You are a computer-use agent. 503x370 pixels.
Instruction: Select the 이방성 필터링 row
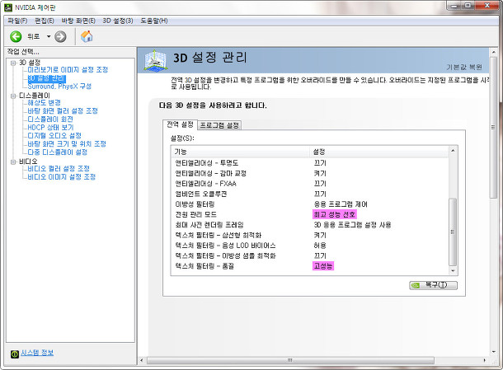pos(310,204)
